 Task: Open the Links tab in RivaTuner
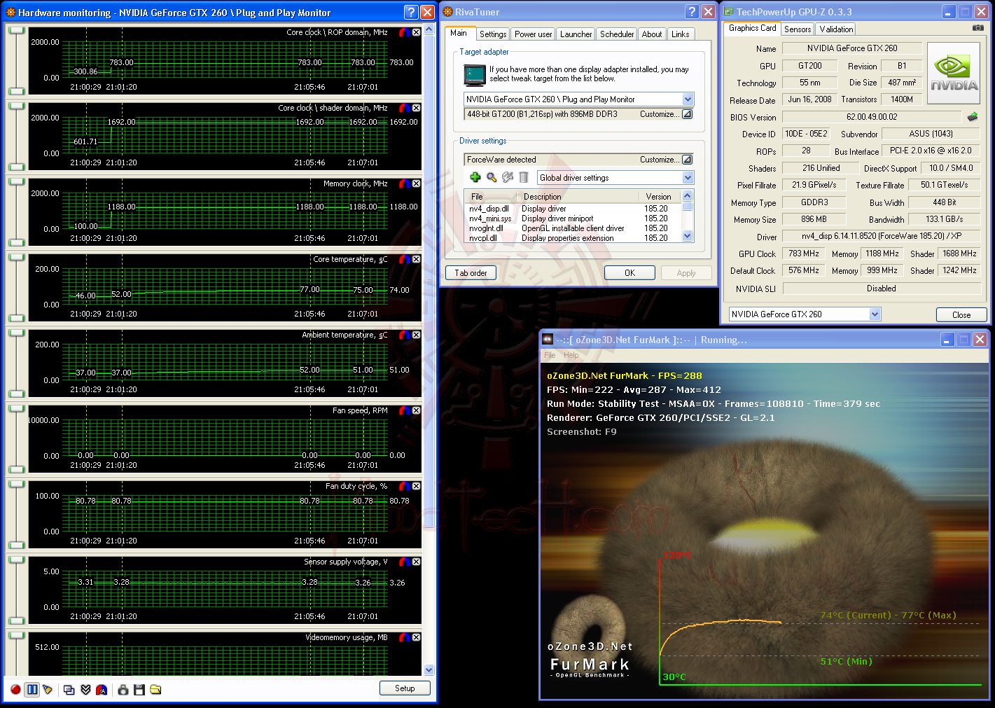(x=681, y=34)
